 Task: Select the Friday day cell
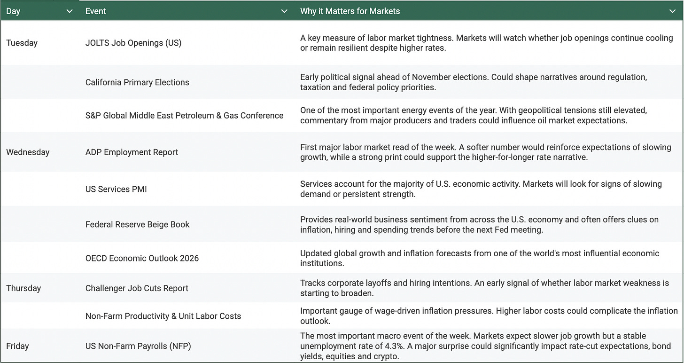[x=17, y=346]
